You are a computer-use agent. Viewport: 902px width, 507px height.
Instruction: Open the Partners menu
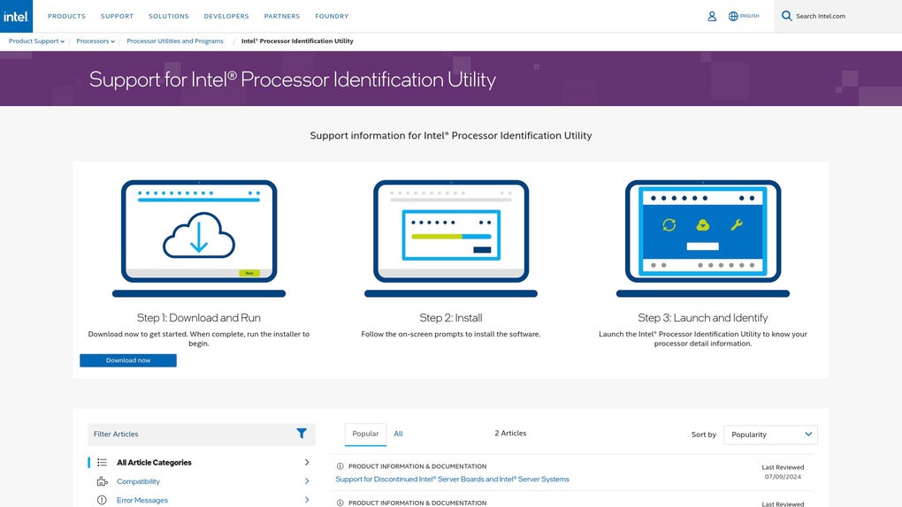pos(282,16)
